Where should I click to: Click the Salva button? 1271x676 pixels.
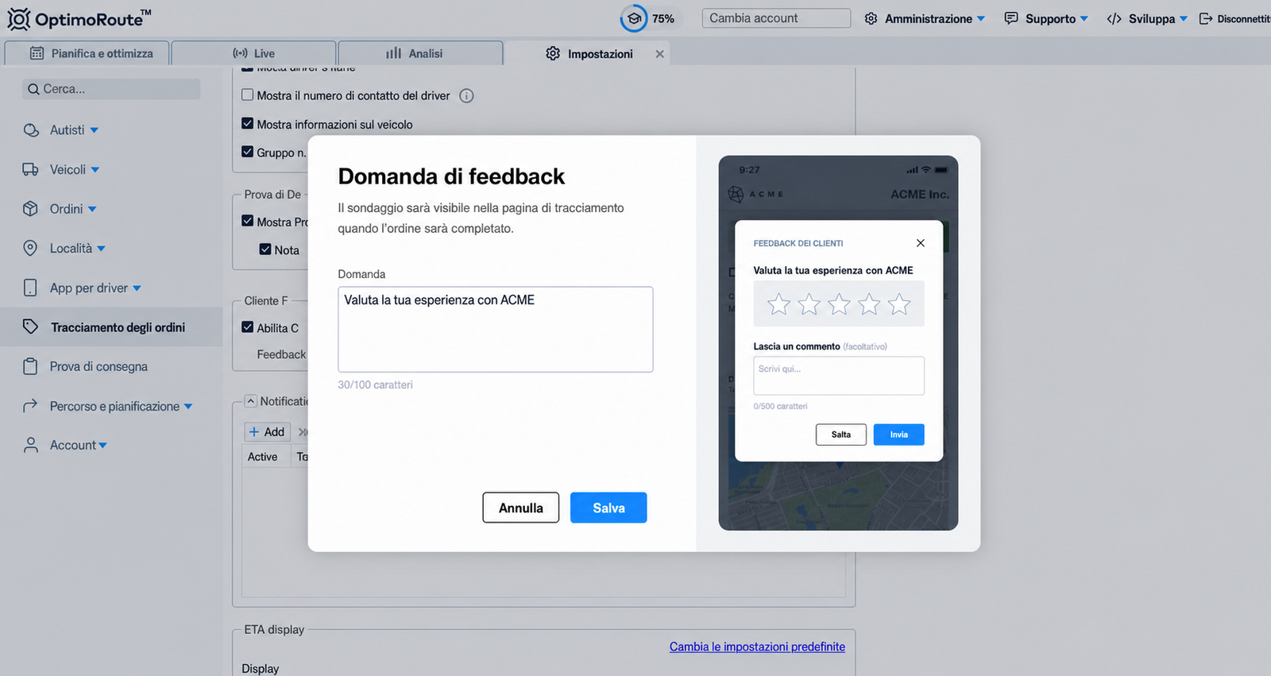tap(608, 508)
